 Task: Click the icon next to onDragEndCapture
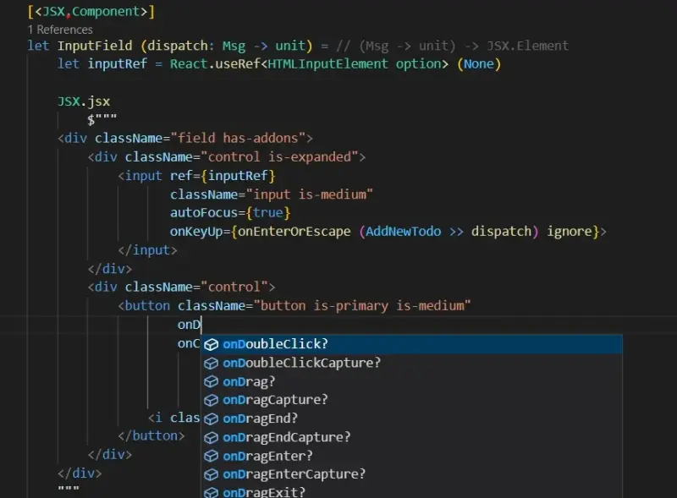(212, 437)
